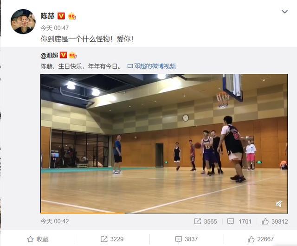Open the 邓超的微博视频 video link

152,66
